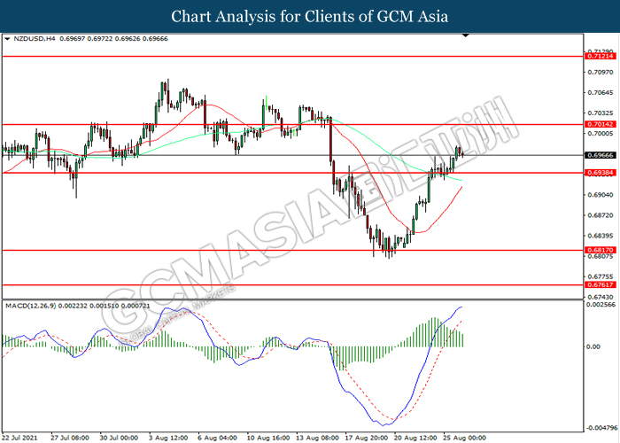Select the 0.67617 price level label
This screenshot has height=443, width=620.
[x=600, y=284]
